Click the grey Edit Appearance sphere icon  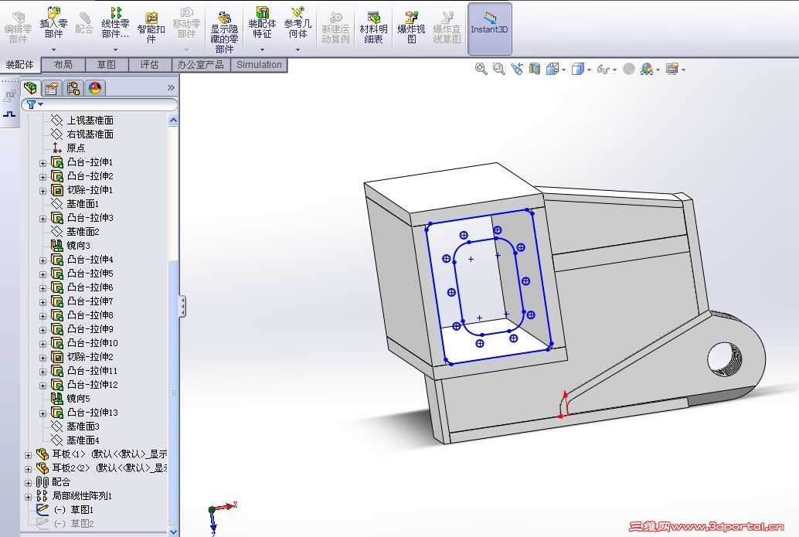tap(629, 69)
